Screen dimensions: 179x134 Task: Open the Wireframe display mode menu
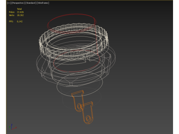(x=43, y=3)
